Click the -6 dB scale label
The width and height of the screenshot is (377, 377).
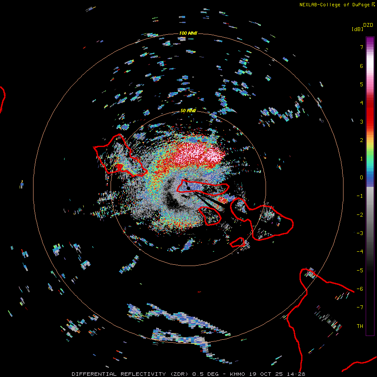(x=360, y=289)
